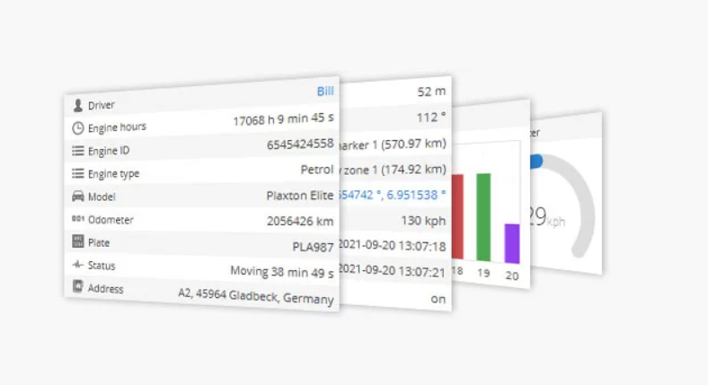Click the Plate label

(x=99, y=242)
